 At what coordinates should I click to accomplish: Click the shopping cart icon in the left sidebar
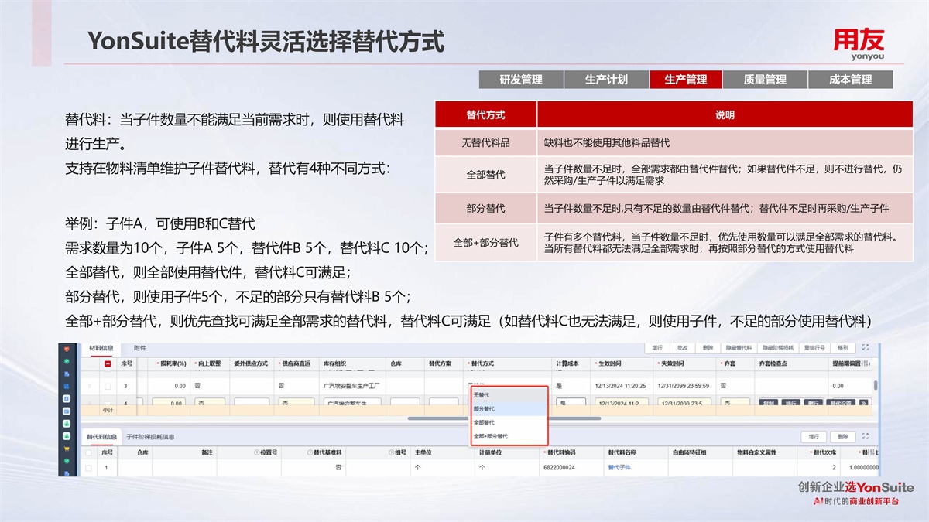[x=67, y=449]
